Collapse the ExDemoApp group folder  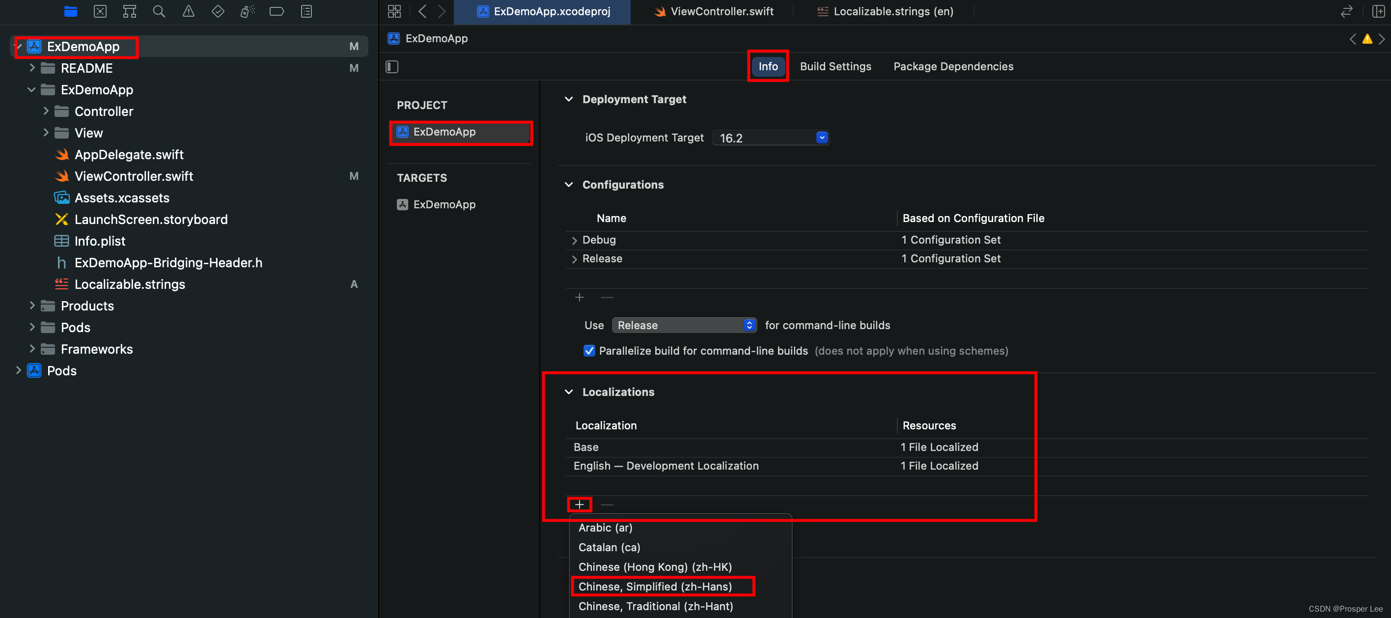32,89
